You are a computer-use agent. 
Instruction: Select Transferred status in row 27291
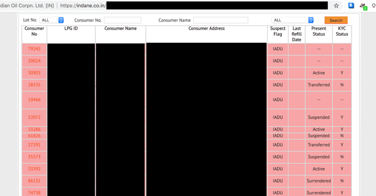click(319, 145)
